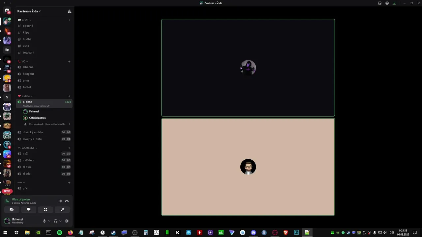This screenshot has width=422, height=237.
Task: Create a channel in GAMESKY category
Action: click(69, 148)
